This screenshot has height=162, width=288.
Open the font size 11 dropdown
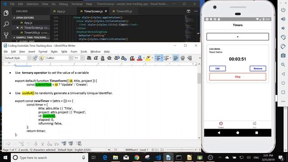pos(82,58)
